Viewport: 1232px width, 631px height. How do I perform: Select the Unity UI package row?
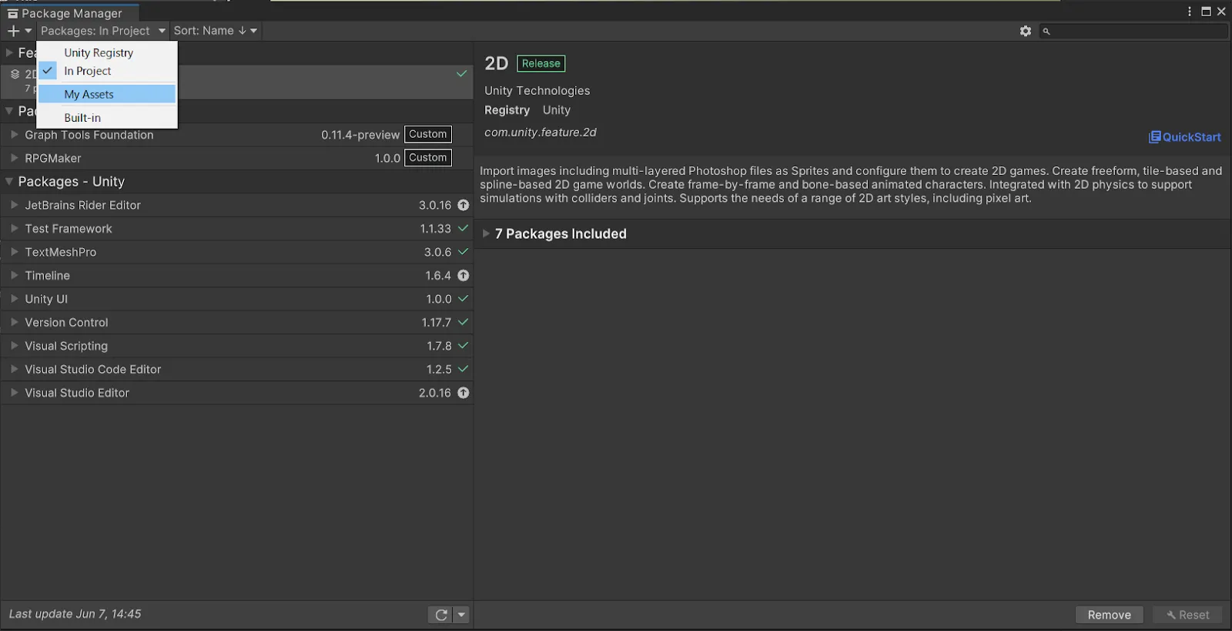236,299
